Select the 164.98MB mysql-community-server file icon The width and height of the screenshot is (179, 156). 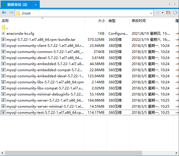pos(3,100)
